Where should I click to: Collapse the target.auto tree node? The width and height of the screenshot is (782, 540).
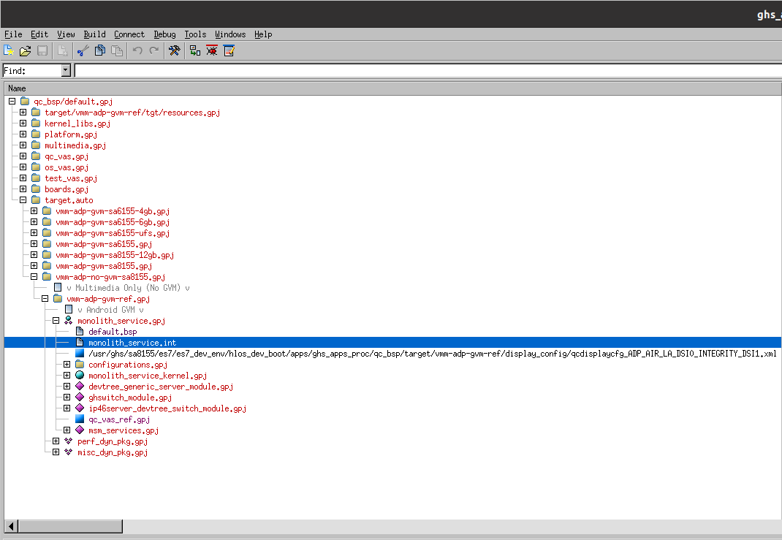[23, 200]
